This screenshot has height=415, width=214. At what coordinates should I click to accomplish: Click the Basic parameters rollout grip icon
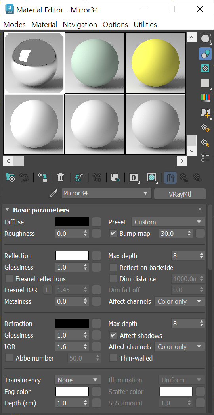200,210
